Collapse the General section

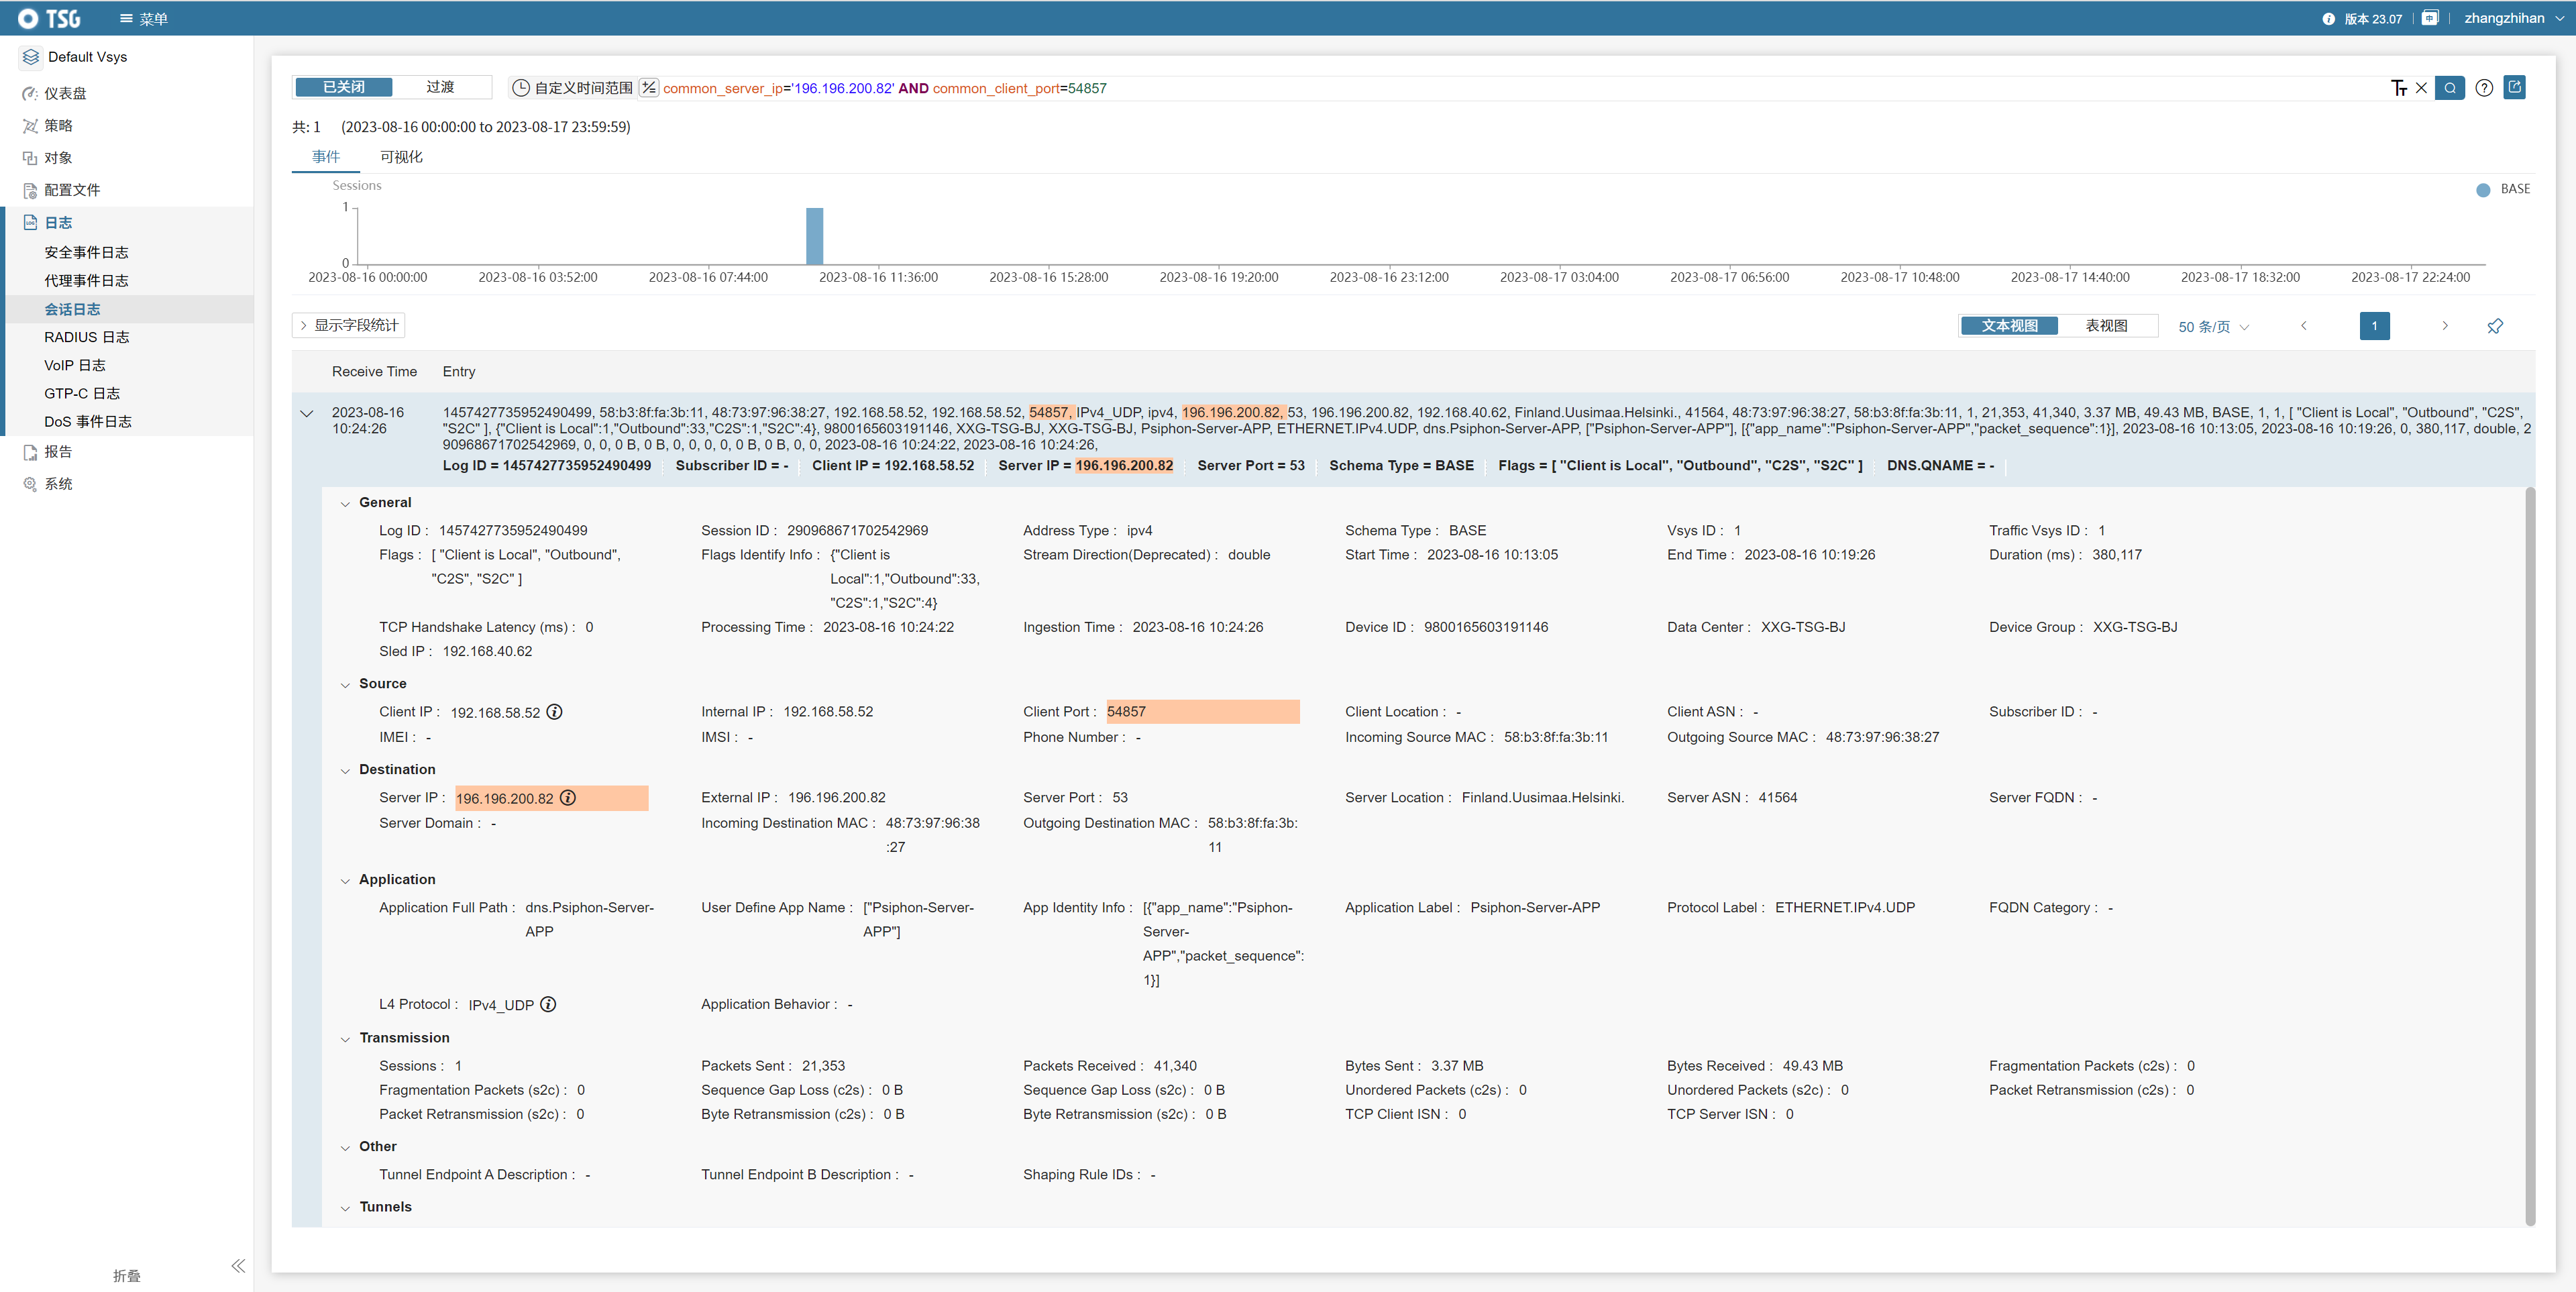click(x=345, y=504)
